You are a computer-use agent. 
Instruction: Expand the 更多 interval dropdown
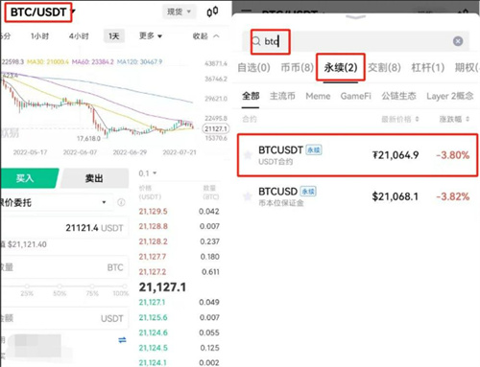click(151, 35)
